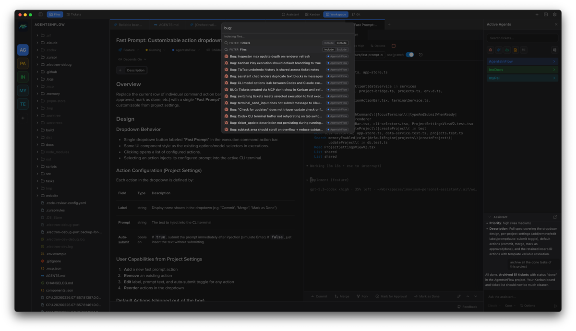576x331 pixels.
Task: Switch the Files filter to Exclude
Action: [x=341, y=49]
